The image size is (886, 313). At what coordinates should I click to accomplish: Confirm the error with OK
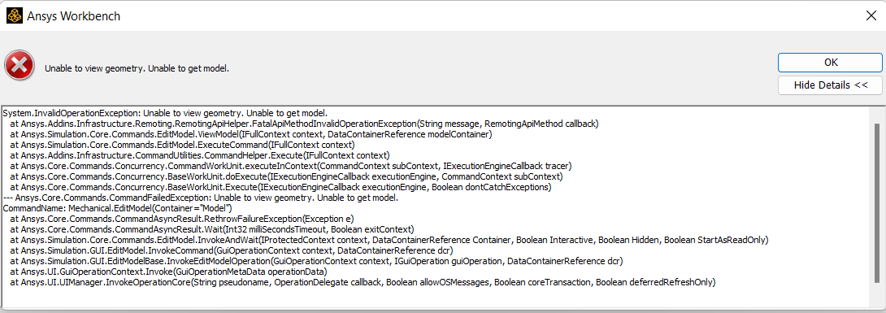tap(830, 62)
